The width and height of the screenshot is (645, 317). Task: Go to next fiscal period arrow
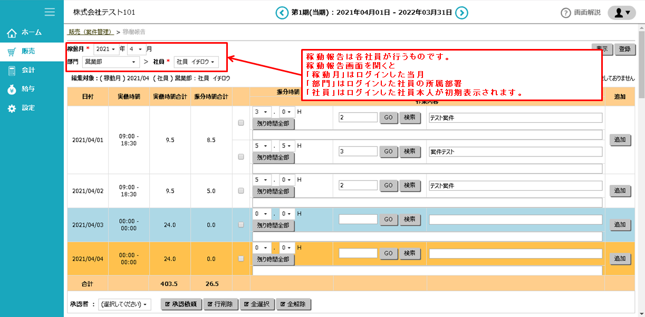point(461,13)
